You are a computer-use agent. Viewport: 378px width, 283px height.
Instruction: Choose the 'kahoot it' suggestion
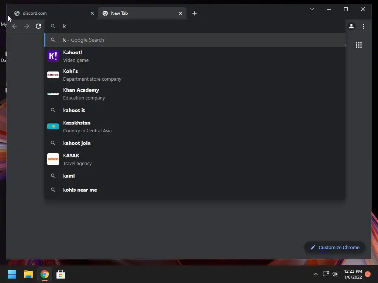(195, 110)
